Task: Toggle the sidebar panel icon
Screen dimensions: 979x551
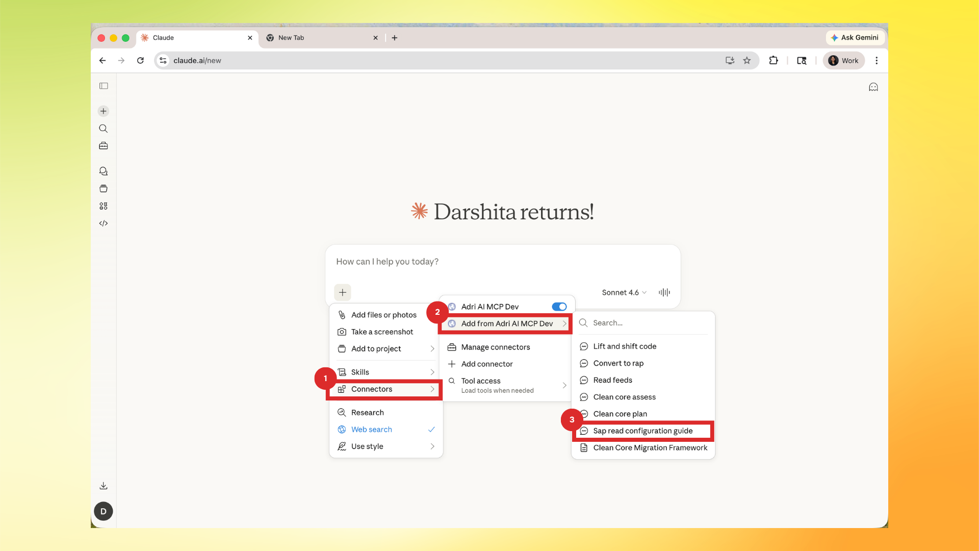Action: pyautogui.click(x=104, y=86)
